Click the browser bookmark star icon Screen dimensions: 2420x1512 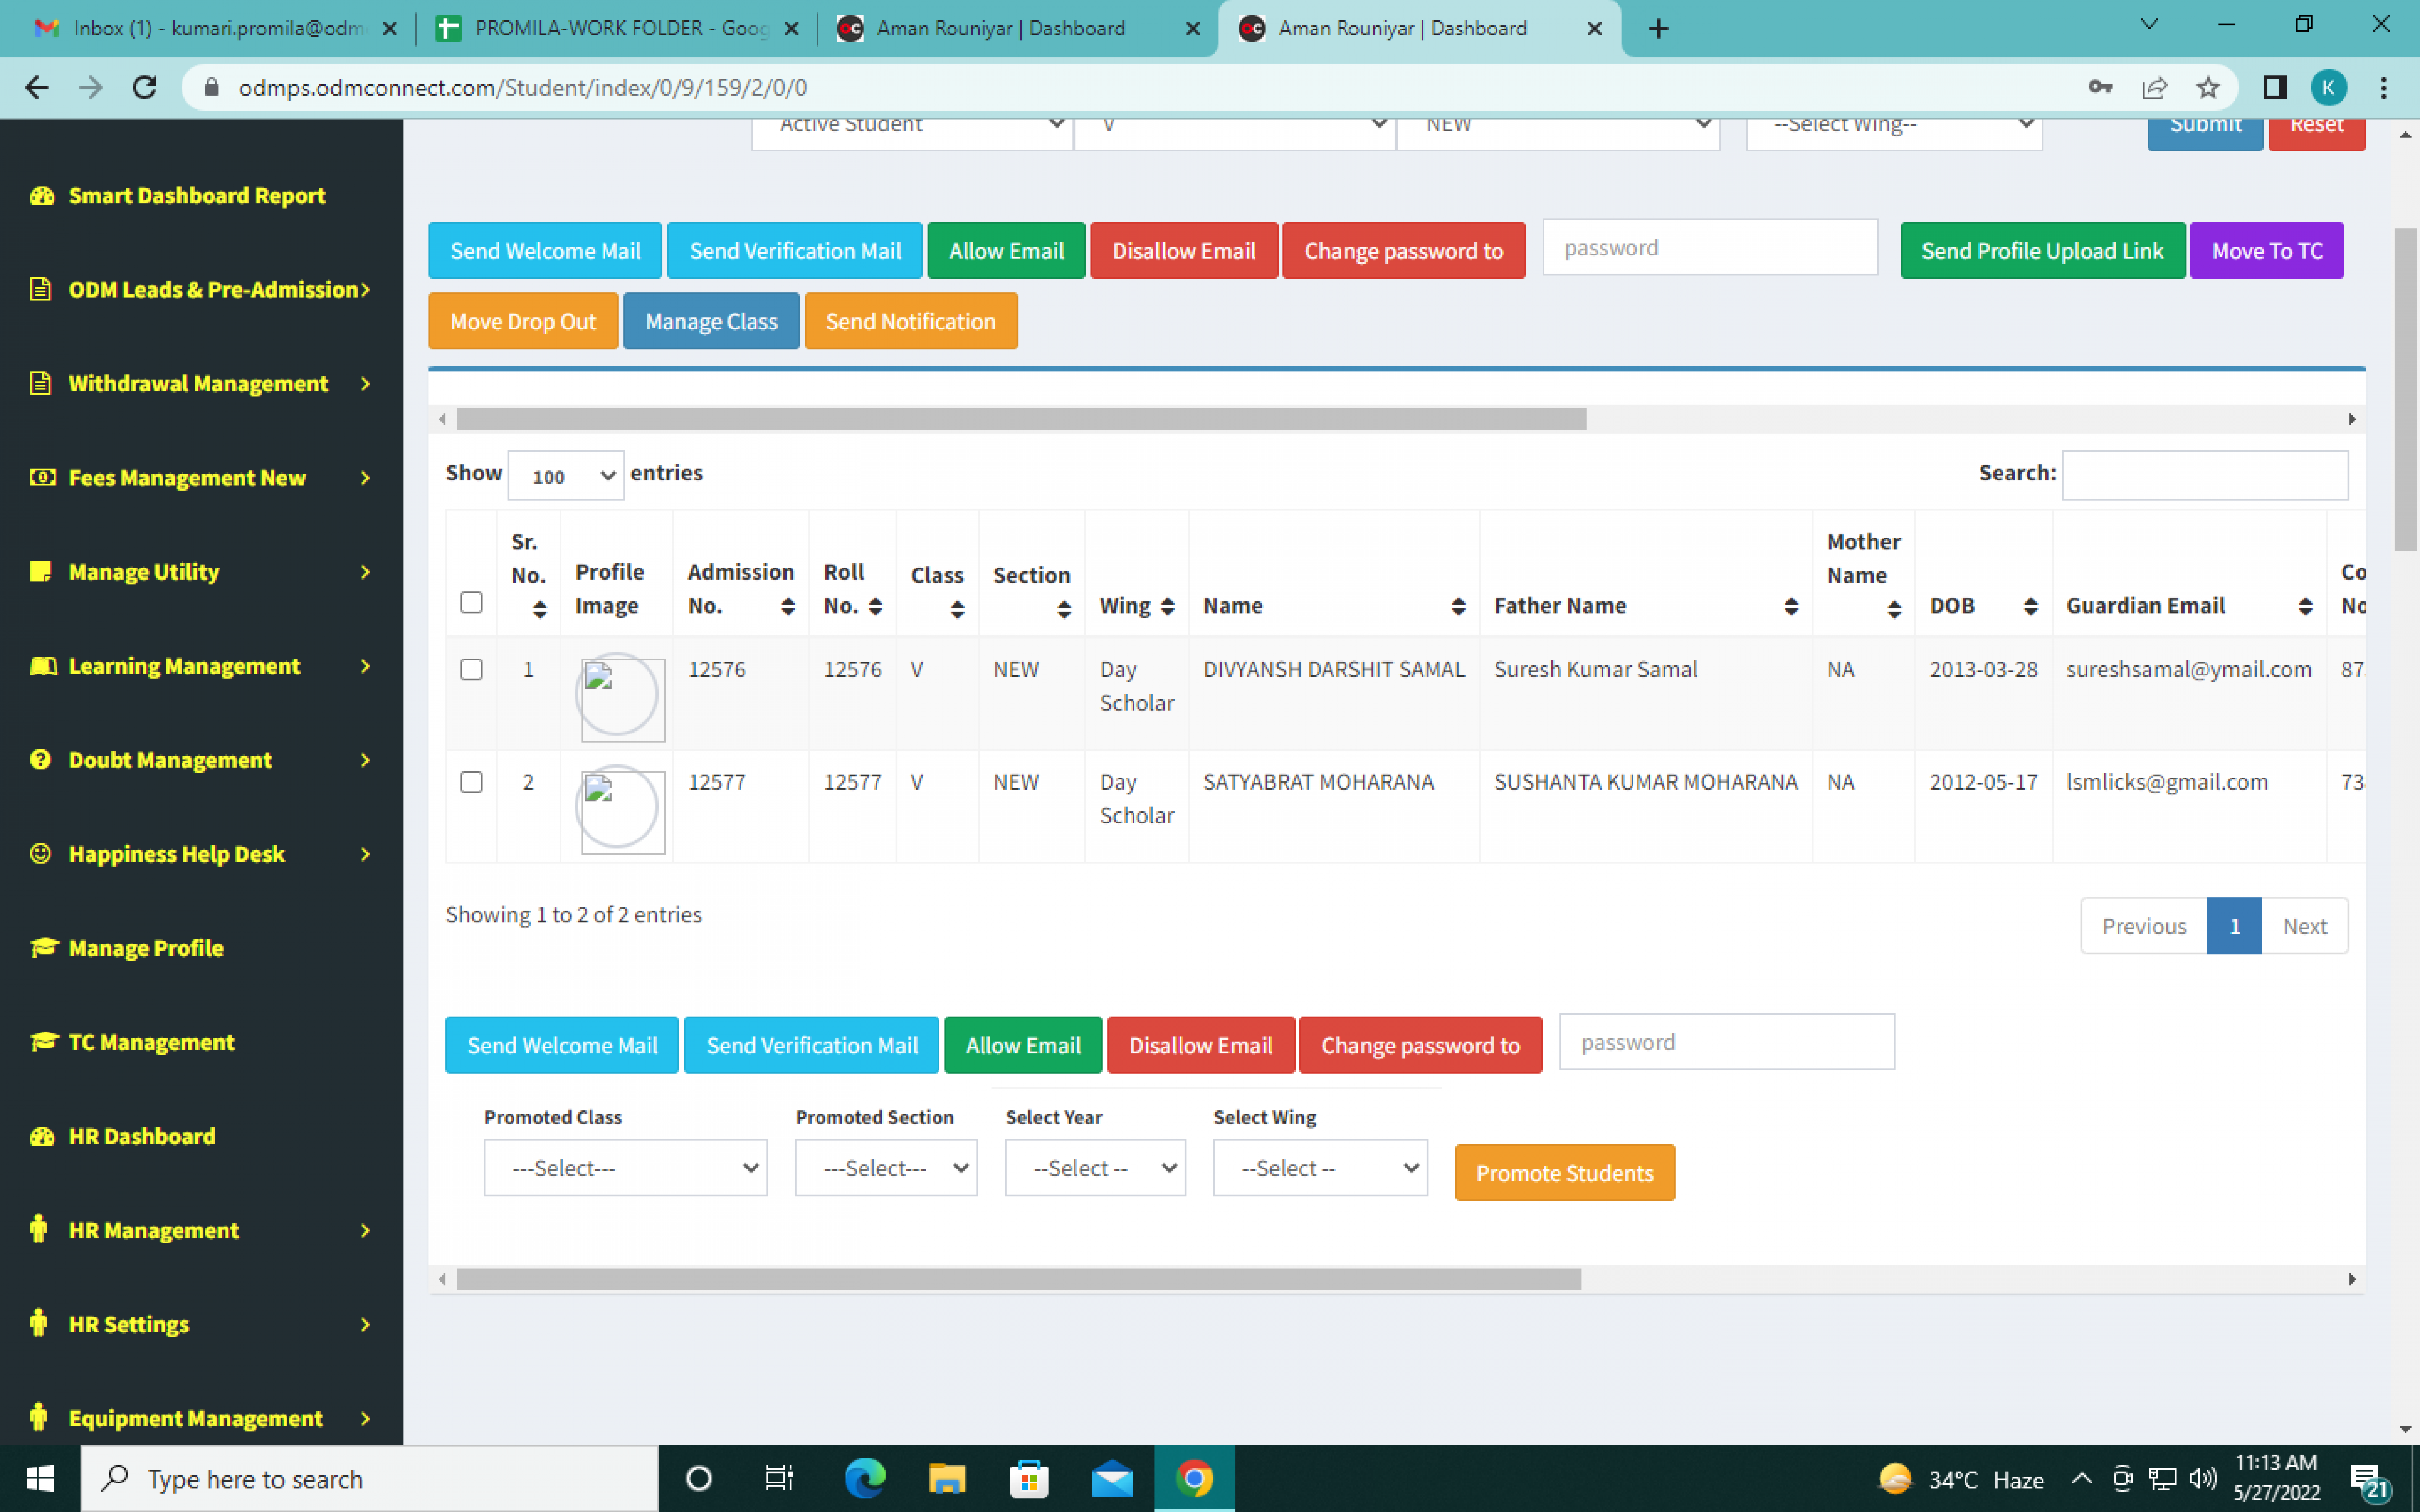coord(2208,88)
